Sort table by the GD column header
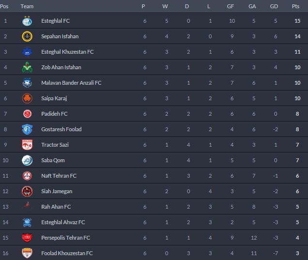This screenshot has width=308, height=260. [275, 6]
